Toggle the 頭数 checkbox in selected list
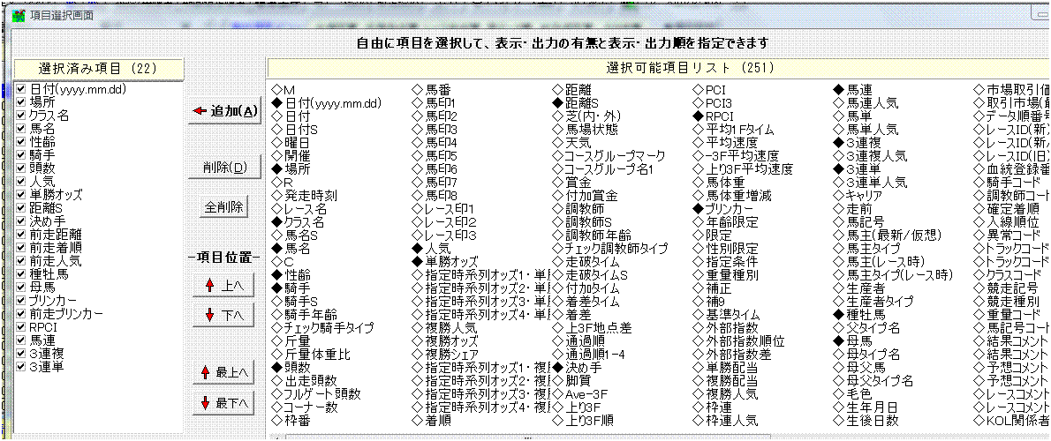 coord(20,168)
